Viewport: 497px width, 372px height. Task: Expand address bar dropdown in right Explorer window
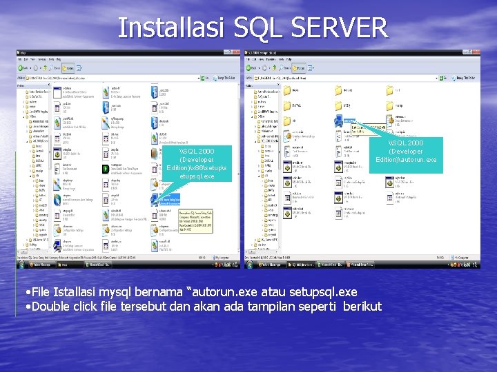(436, 78)
